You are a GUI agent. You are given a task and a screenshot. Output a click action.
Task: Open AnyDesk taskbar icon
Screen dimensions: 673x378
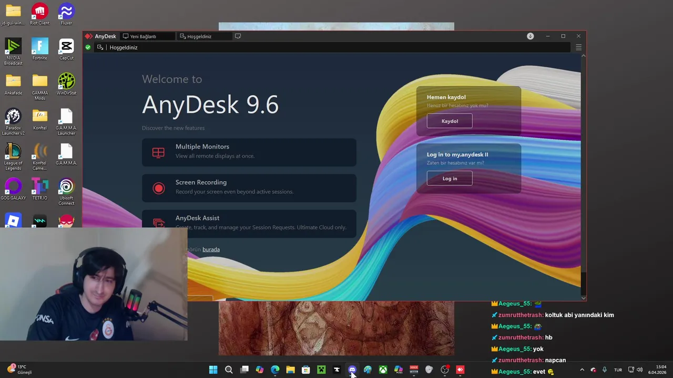point(460,370)
